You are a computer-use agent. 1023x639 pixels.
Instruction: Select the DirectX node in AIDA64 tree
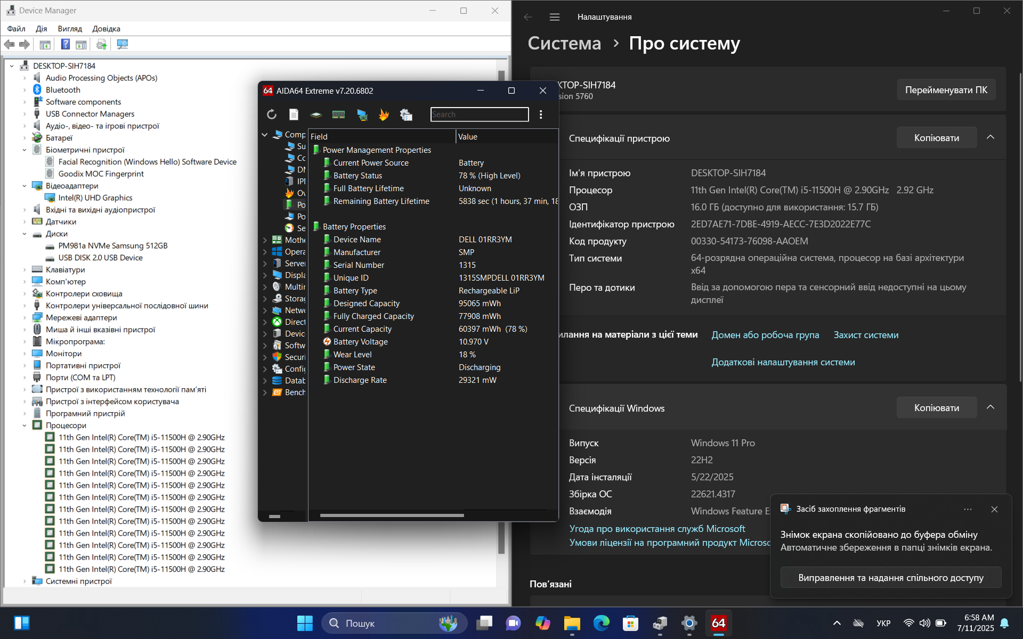295,322
